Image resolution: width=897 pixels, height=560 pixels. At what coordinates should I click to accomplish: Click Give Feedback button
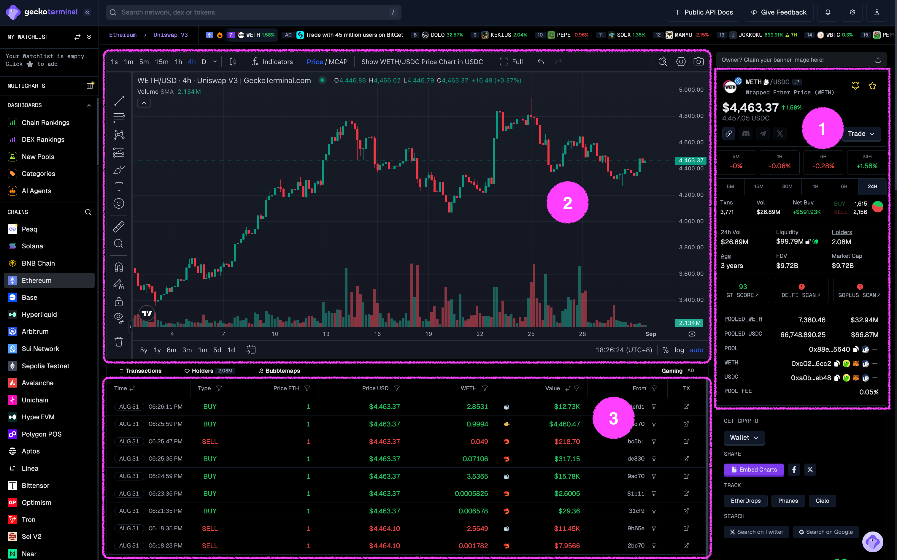click(x=779, y=12)
